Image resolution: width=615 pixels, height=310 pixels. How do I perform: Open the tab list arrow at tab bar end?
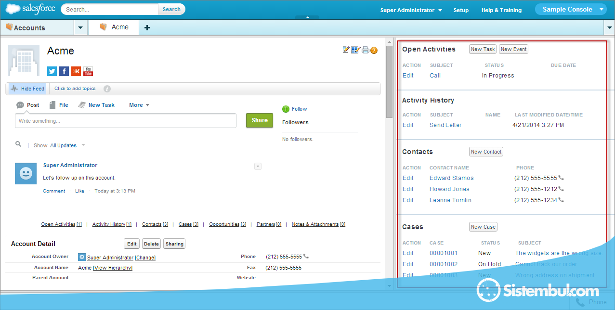pos(610,28)
